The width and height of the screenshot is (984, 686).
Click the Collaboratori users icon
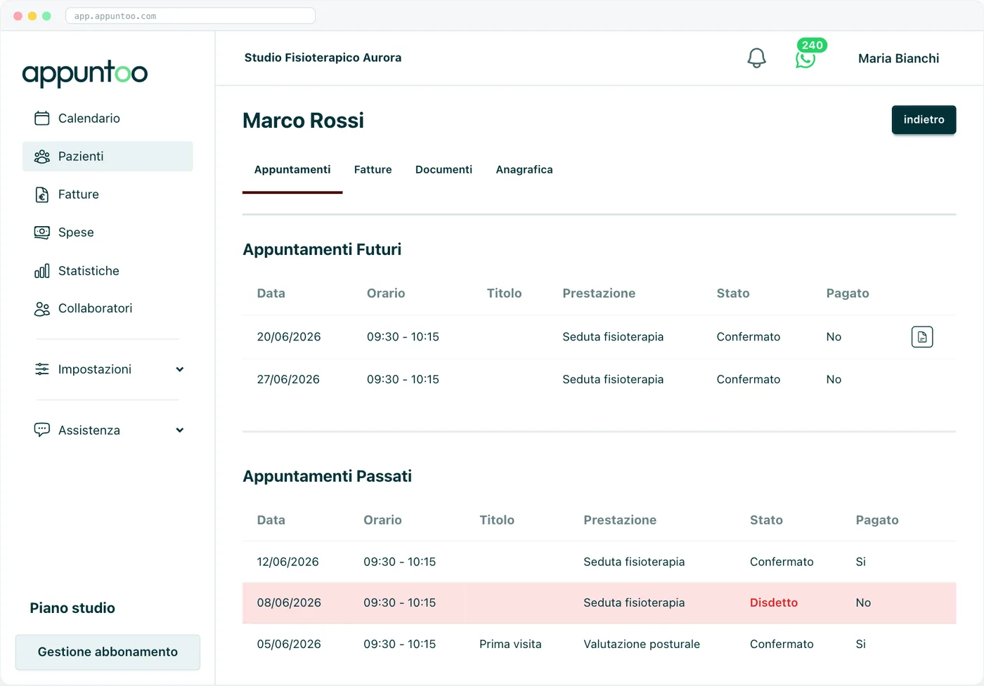(42, 309)
